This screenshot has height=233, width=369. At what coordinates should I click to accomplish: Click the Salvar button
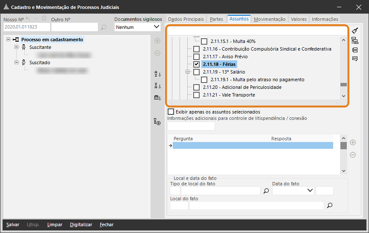[x=13, y=224]
